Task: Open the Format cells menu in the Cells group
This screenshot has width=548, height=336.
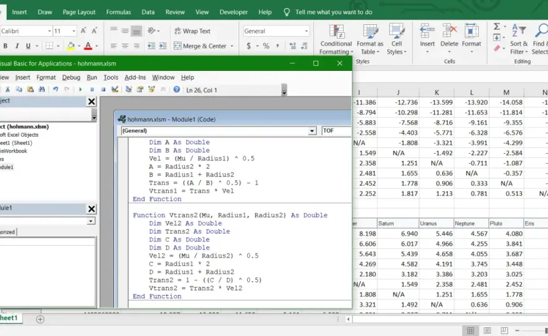Action: pyautogui.click(x=471, y=39)
